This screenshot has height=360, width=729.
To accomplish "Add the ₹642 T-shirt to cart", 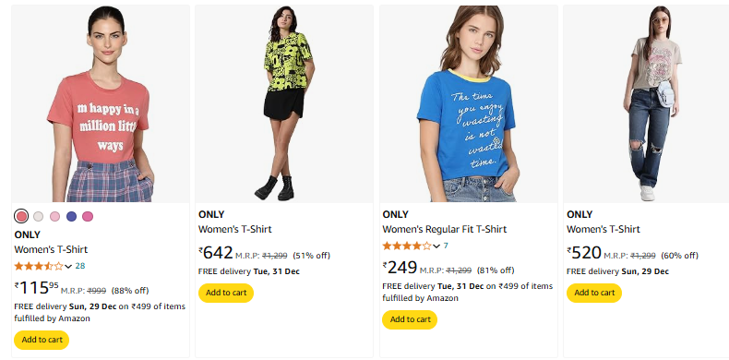I will (226, 293).
